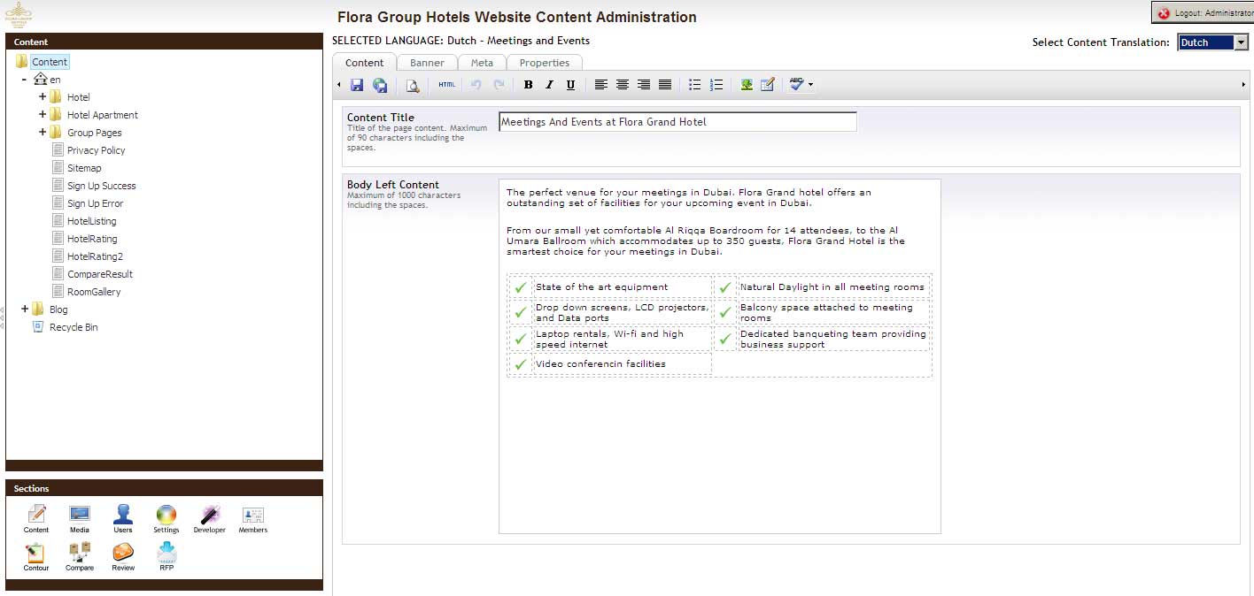Toggle bold formatting
This screenshot has width=1254, height=596.
click(x=528, y=85)
